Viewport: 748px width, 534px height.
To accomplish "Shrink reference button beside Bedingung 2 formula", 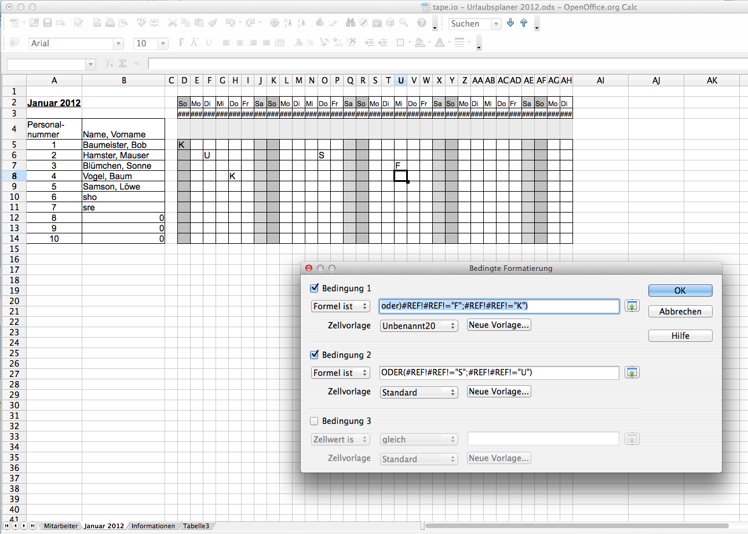I will tap(632, 372).
